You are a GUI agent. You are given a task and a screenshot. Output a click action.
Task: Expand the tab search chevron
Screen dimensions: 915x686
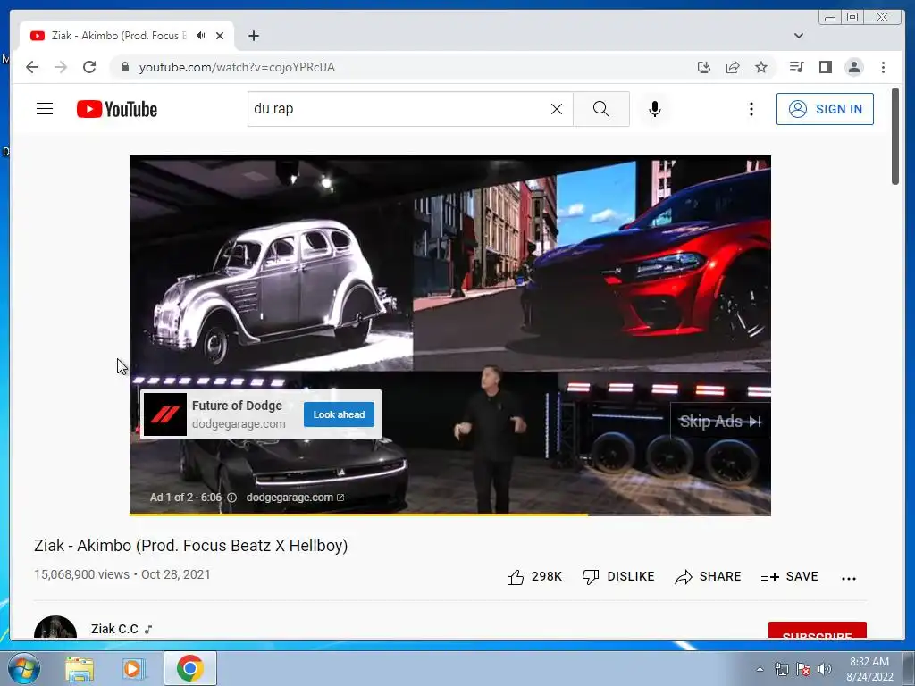[x=798, y=36]
